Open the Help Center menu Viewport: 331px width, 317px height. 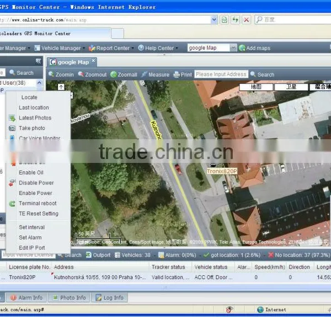158,48
